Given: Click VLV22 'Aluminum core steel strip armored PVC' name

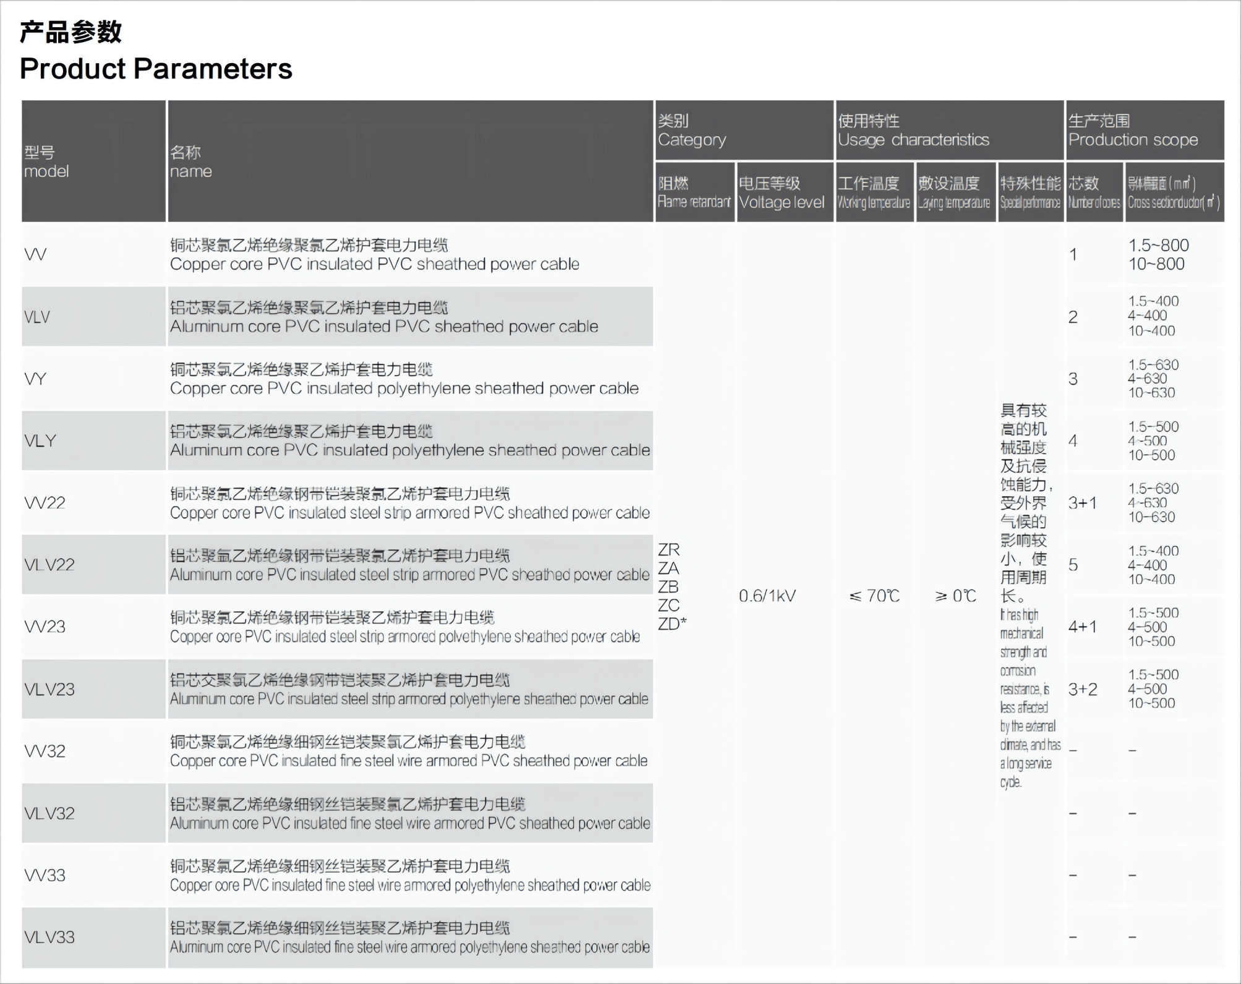Looking at the screenshot, I should [410, 575].
